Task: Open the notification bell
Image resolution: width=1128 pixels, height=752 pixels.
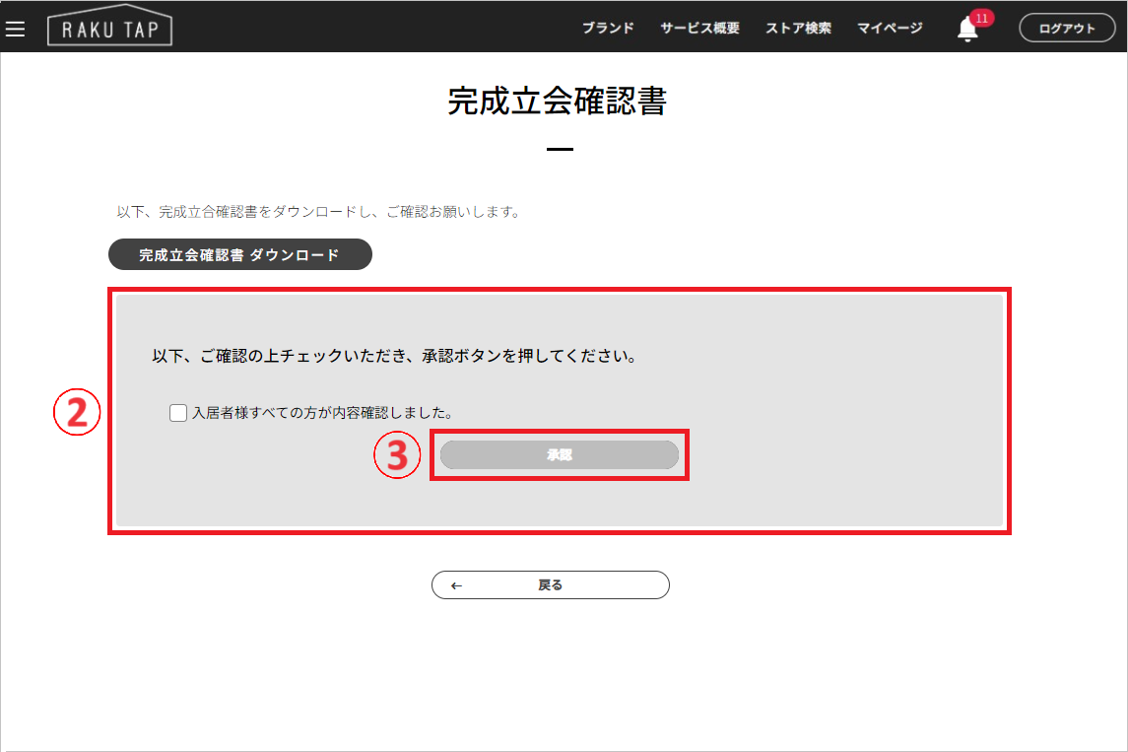Action: click(967, 31)
